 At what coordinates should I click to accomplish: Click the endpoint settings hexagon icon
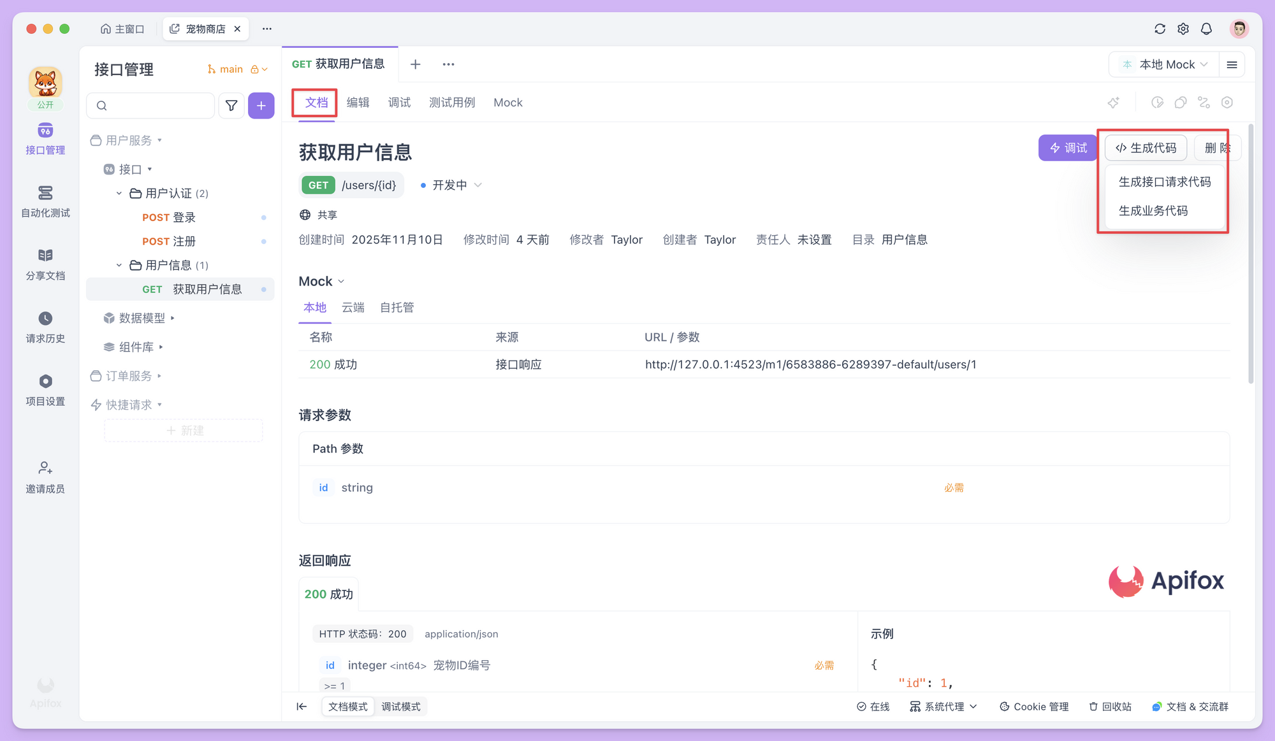tap(1227, 102)
